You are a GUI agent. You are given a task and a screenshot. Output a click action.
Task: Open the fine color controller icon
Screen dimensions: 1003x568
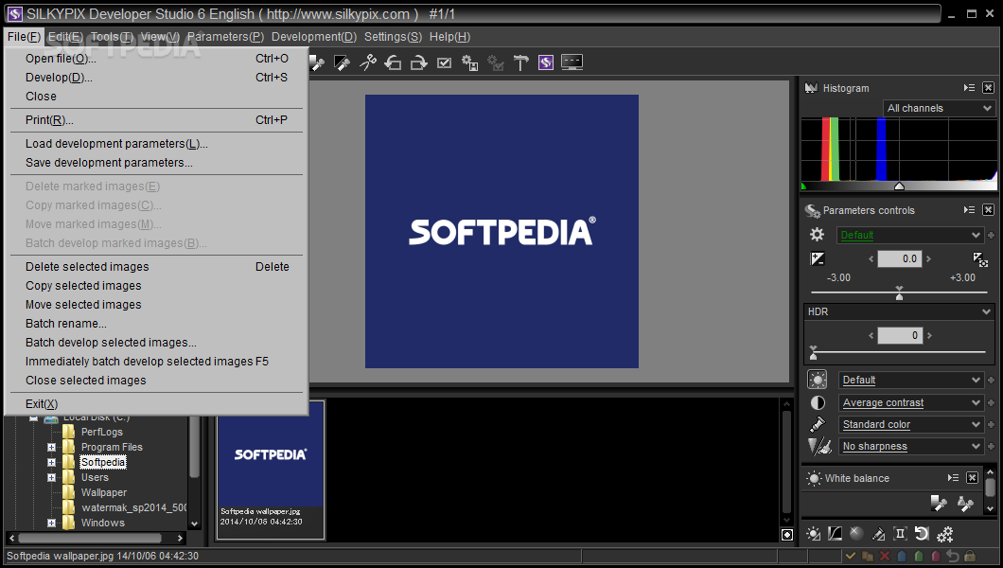879,534
